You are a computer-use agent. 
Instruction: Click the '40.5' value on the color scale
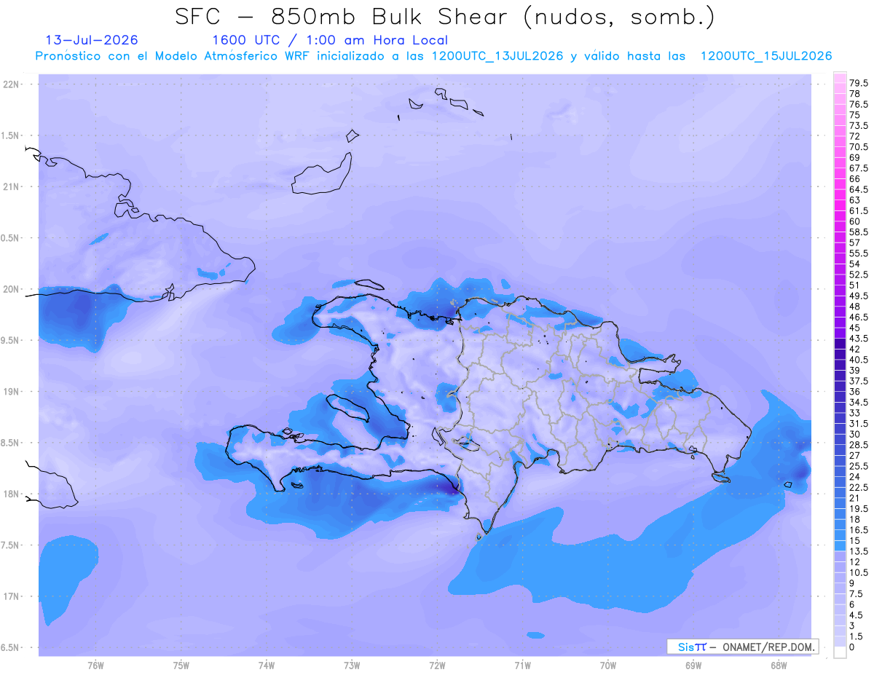click(859, 360)
